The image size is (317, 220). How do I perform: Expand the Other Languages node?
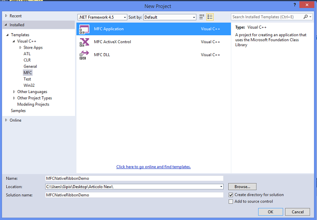point(14,92)
